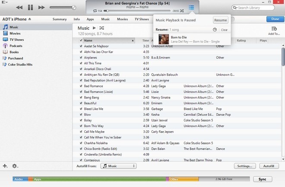Click the orange Other capacity segment
This screenshot has height=187, width=285.
point(184,179)
